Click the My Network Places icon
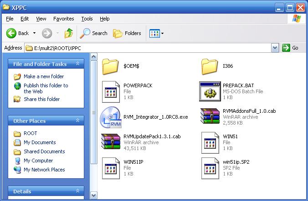Viewport: 308px width, 201px height. (17, 170)
